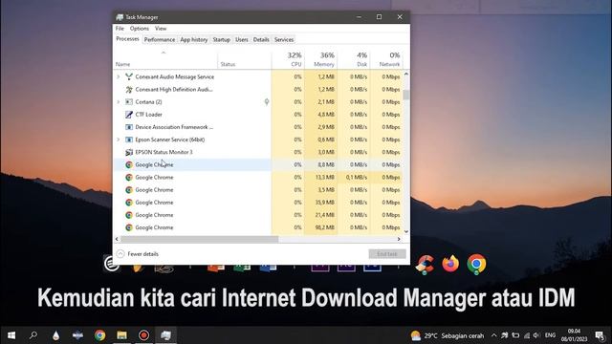
Task: Sort by the Network column header
Action: tap(386, 59)
